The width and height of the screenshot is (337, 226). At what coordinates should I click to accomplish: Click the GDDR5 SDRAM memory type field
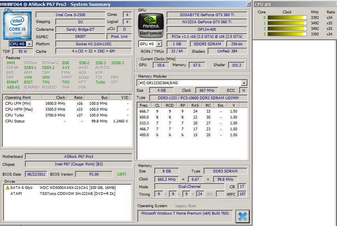coord(208,44)
